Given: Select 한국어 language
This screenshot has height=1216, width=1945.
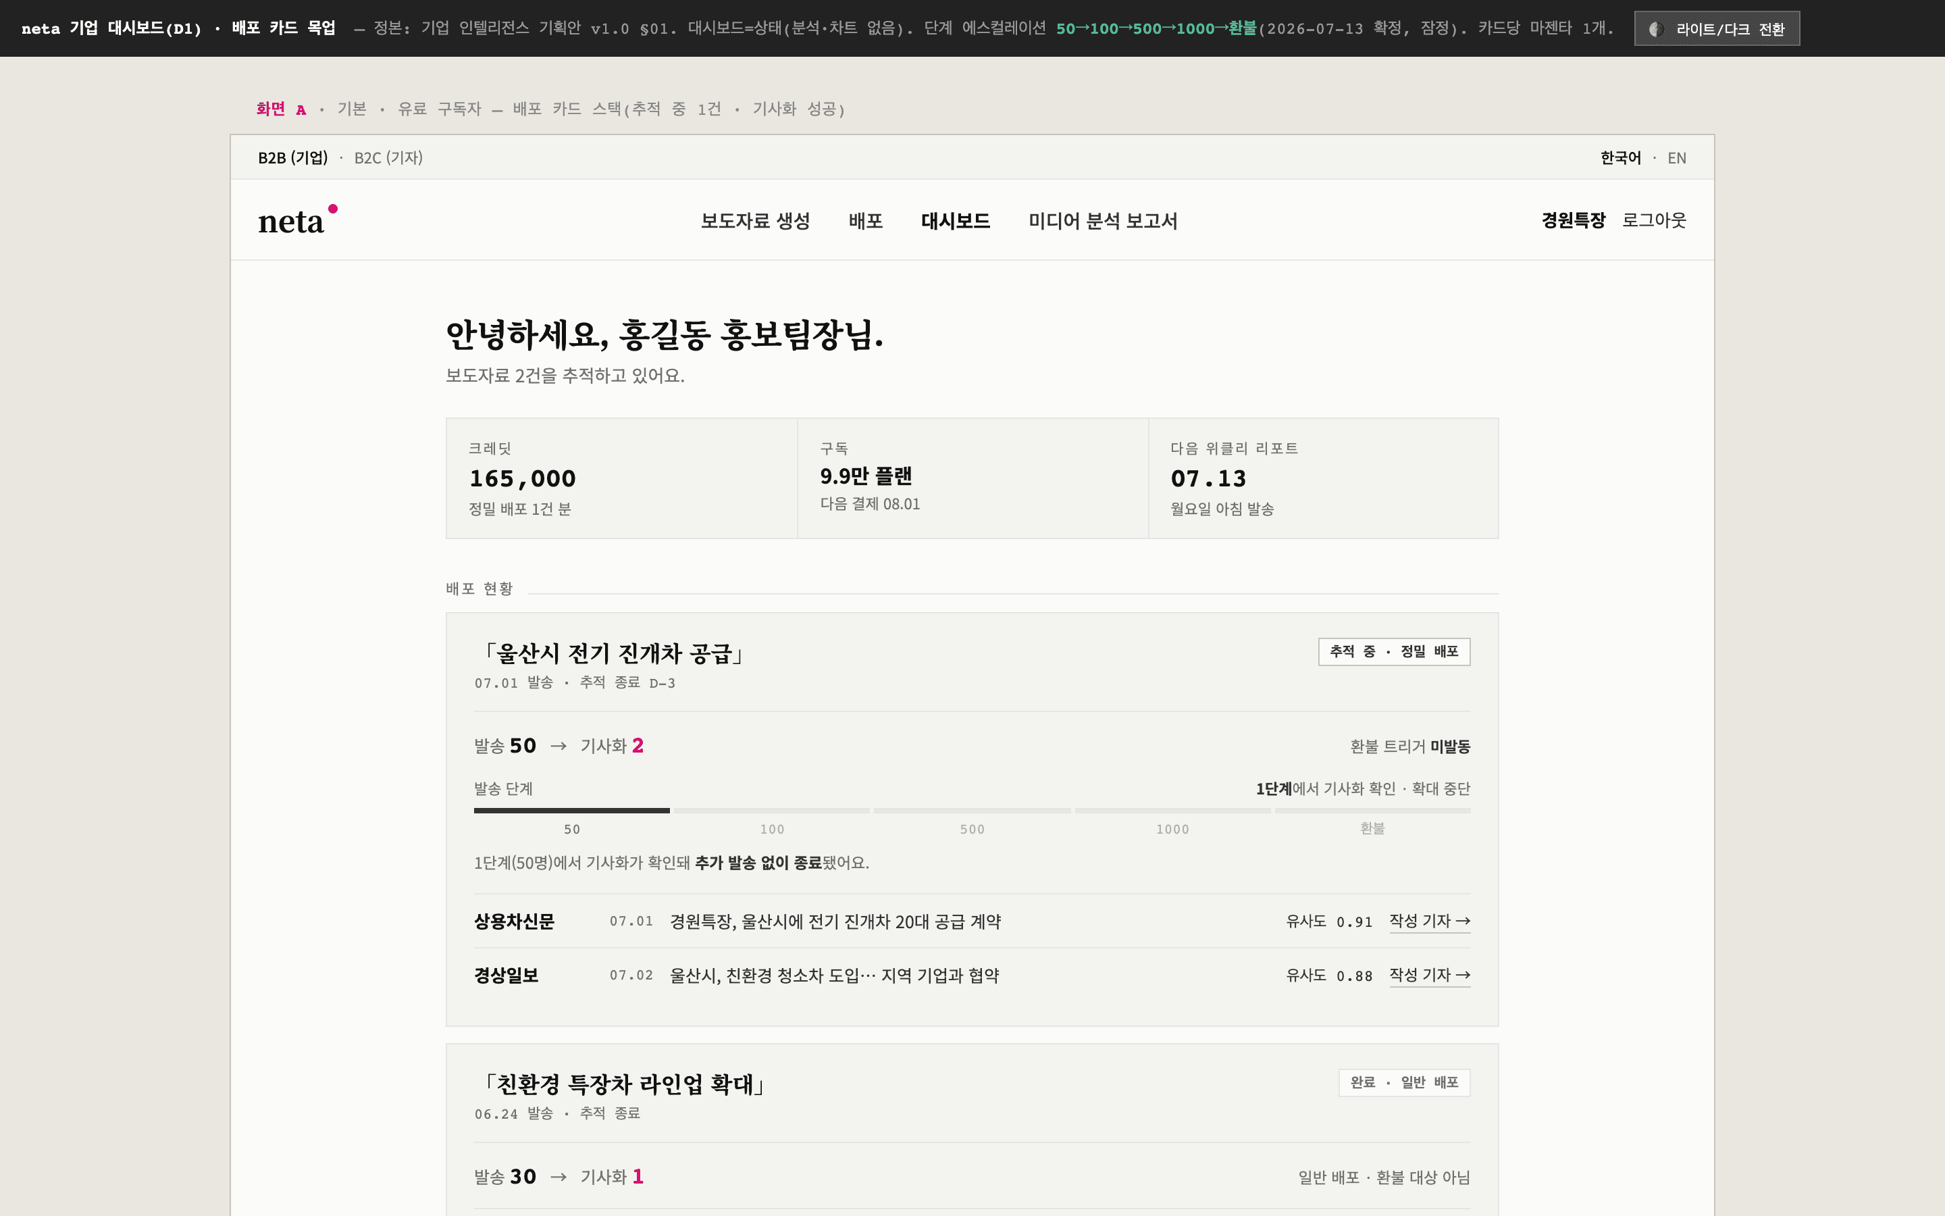Looking at the screenshot, I should pyautogui.click(x=1620, y=157).
